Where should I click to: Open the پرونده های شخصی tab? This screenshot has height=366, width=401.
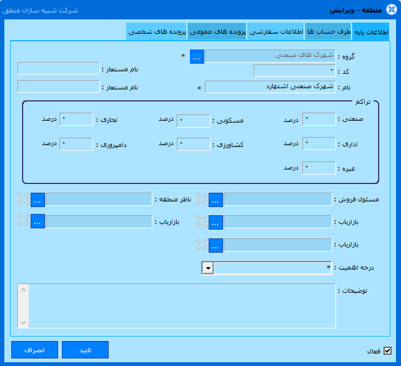point(157,31)
